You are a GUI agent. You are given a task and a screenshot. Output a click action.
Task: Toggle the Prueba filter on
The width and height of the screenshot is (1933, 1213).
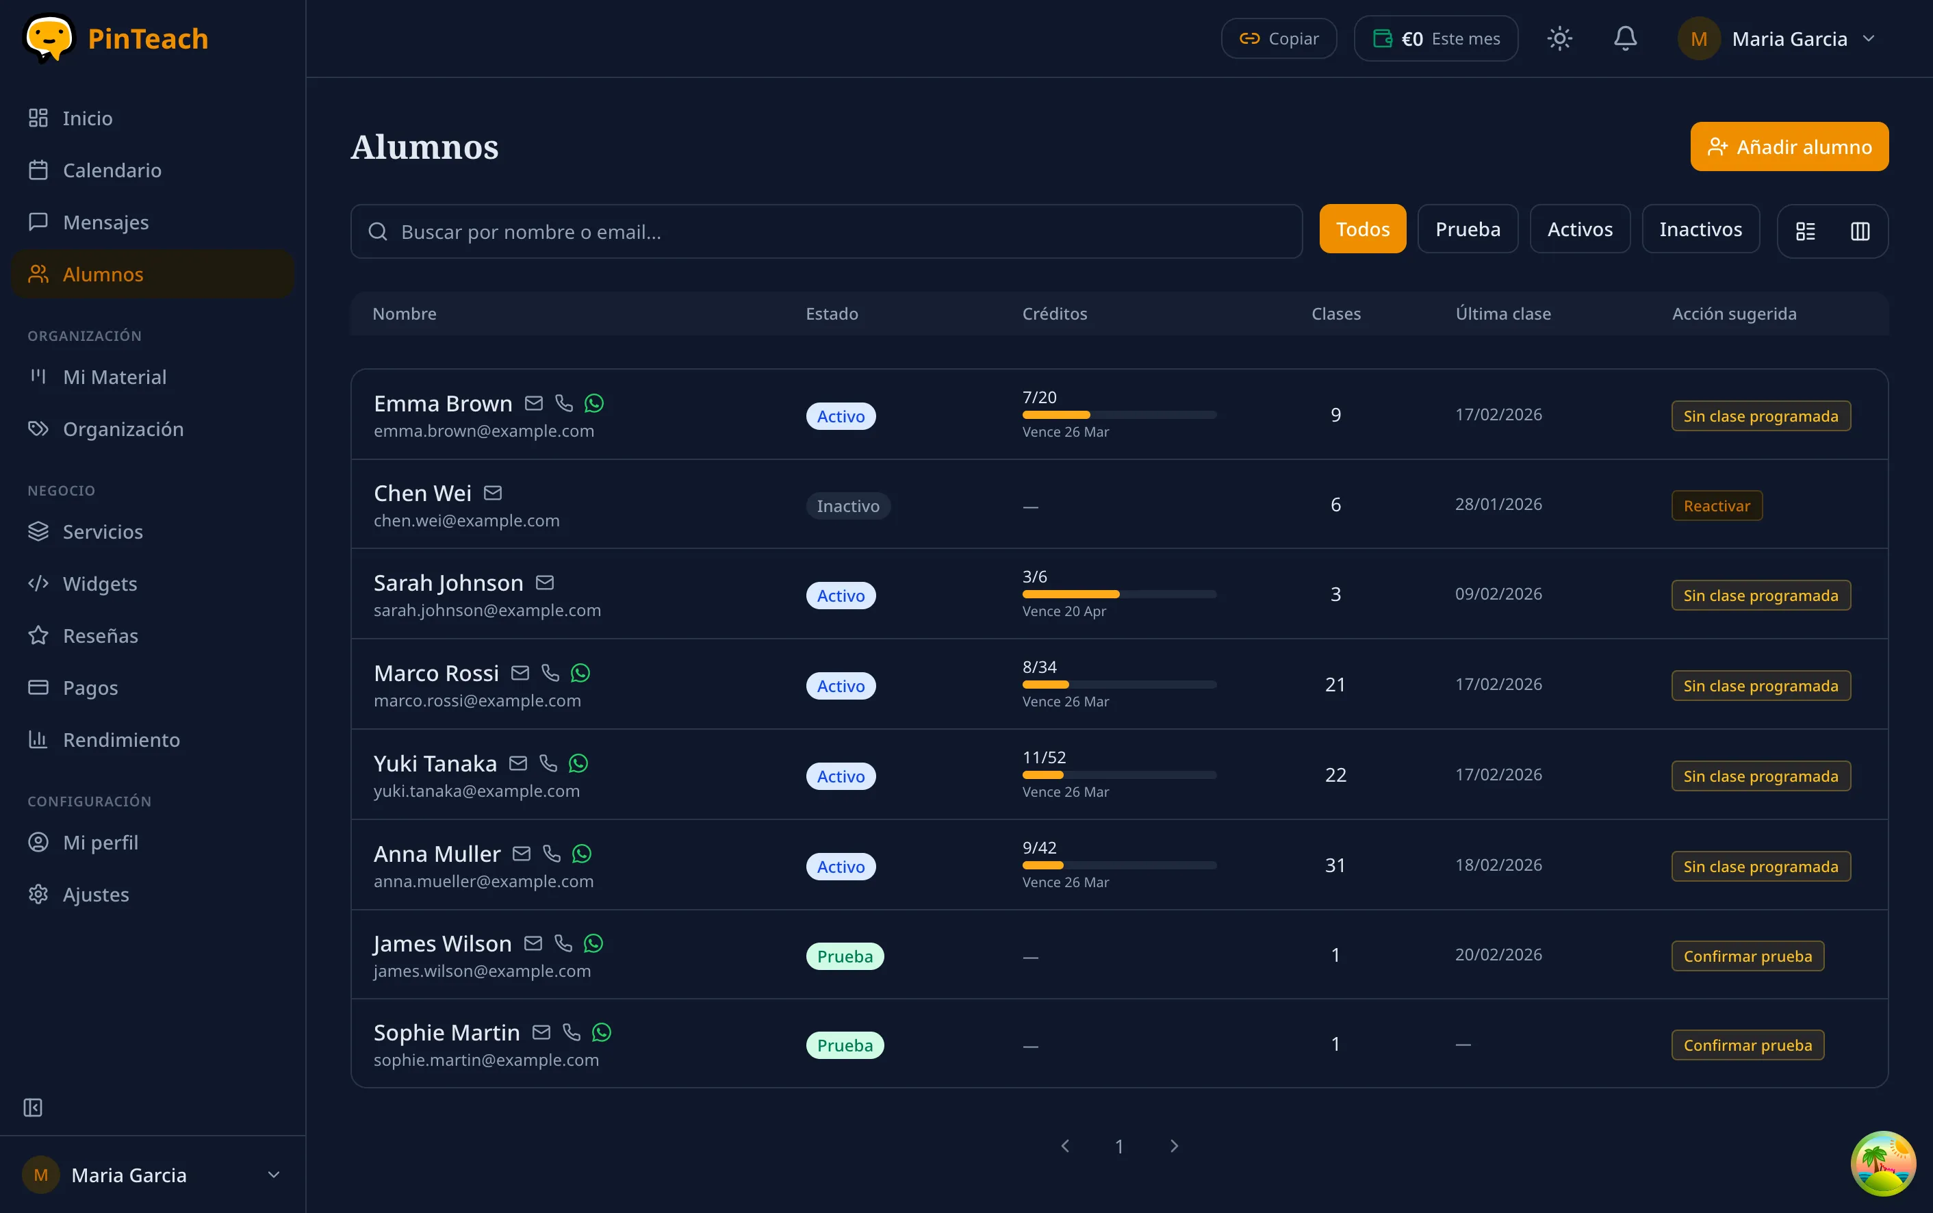coord(1467,229)
